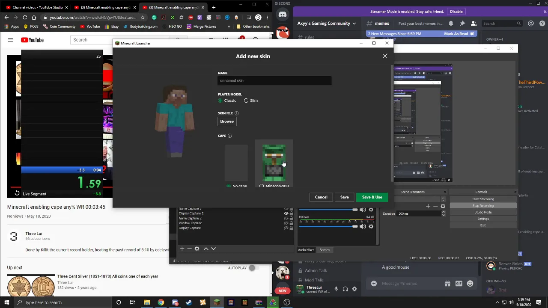Remove selected source with OBS minus icon
This screenshot has width=548, height=308.
[189, 249]
